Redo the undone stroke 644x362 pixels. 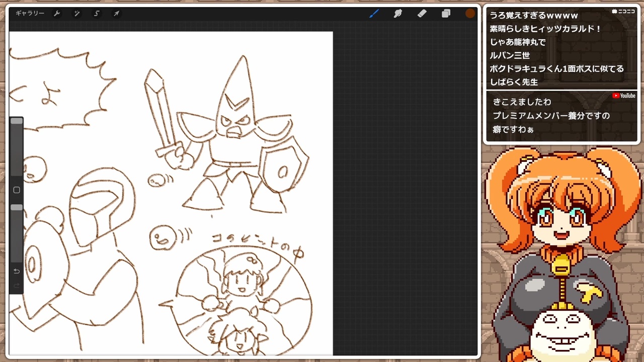click(x=17, y=286)
